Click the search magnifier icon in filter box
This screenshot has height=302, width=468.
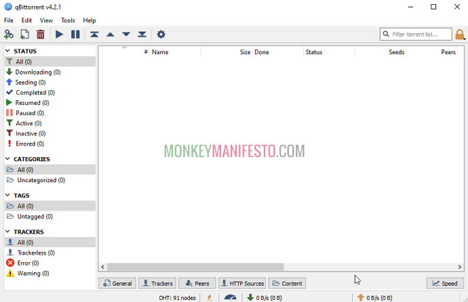(386, 34)
